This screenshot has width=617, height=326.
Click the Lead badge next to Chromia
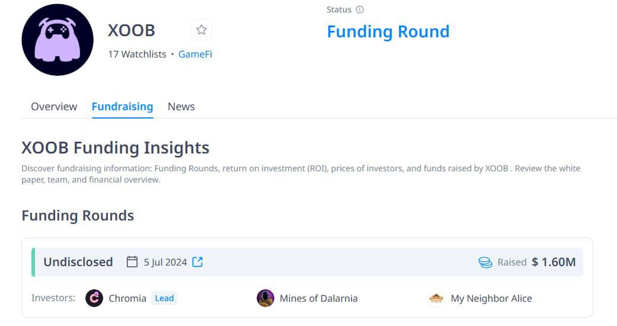(x=164, y=298)
